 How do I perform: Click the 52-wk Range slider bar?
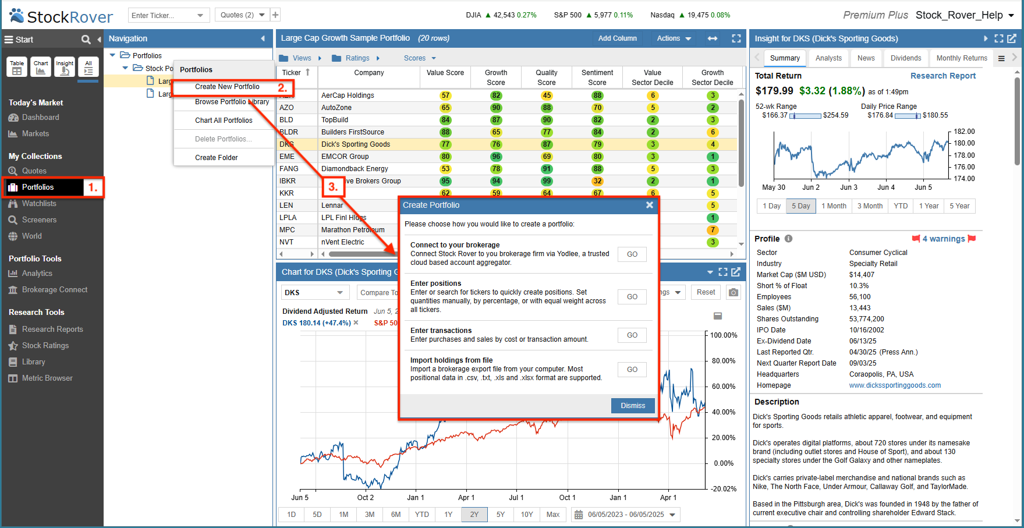pyautogui.click(x=805, y=116)
